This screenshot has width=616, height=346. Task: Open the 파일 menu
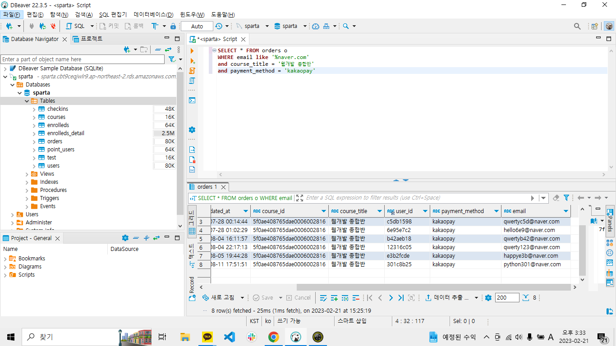click(11, 15)
